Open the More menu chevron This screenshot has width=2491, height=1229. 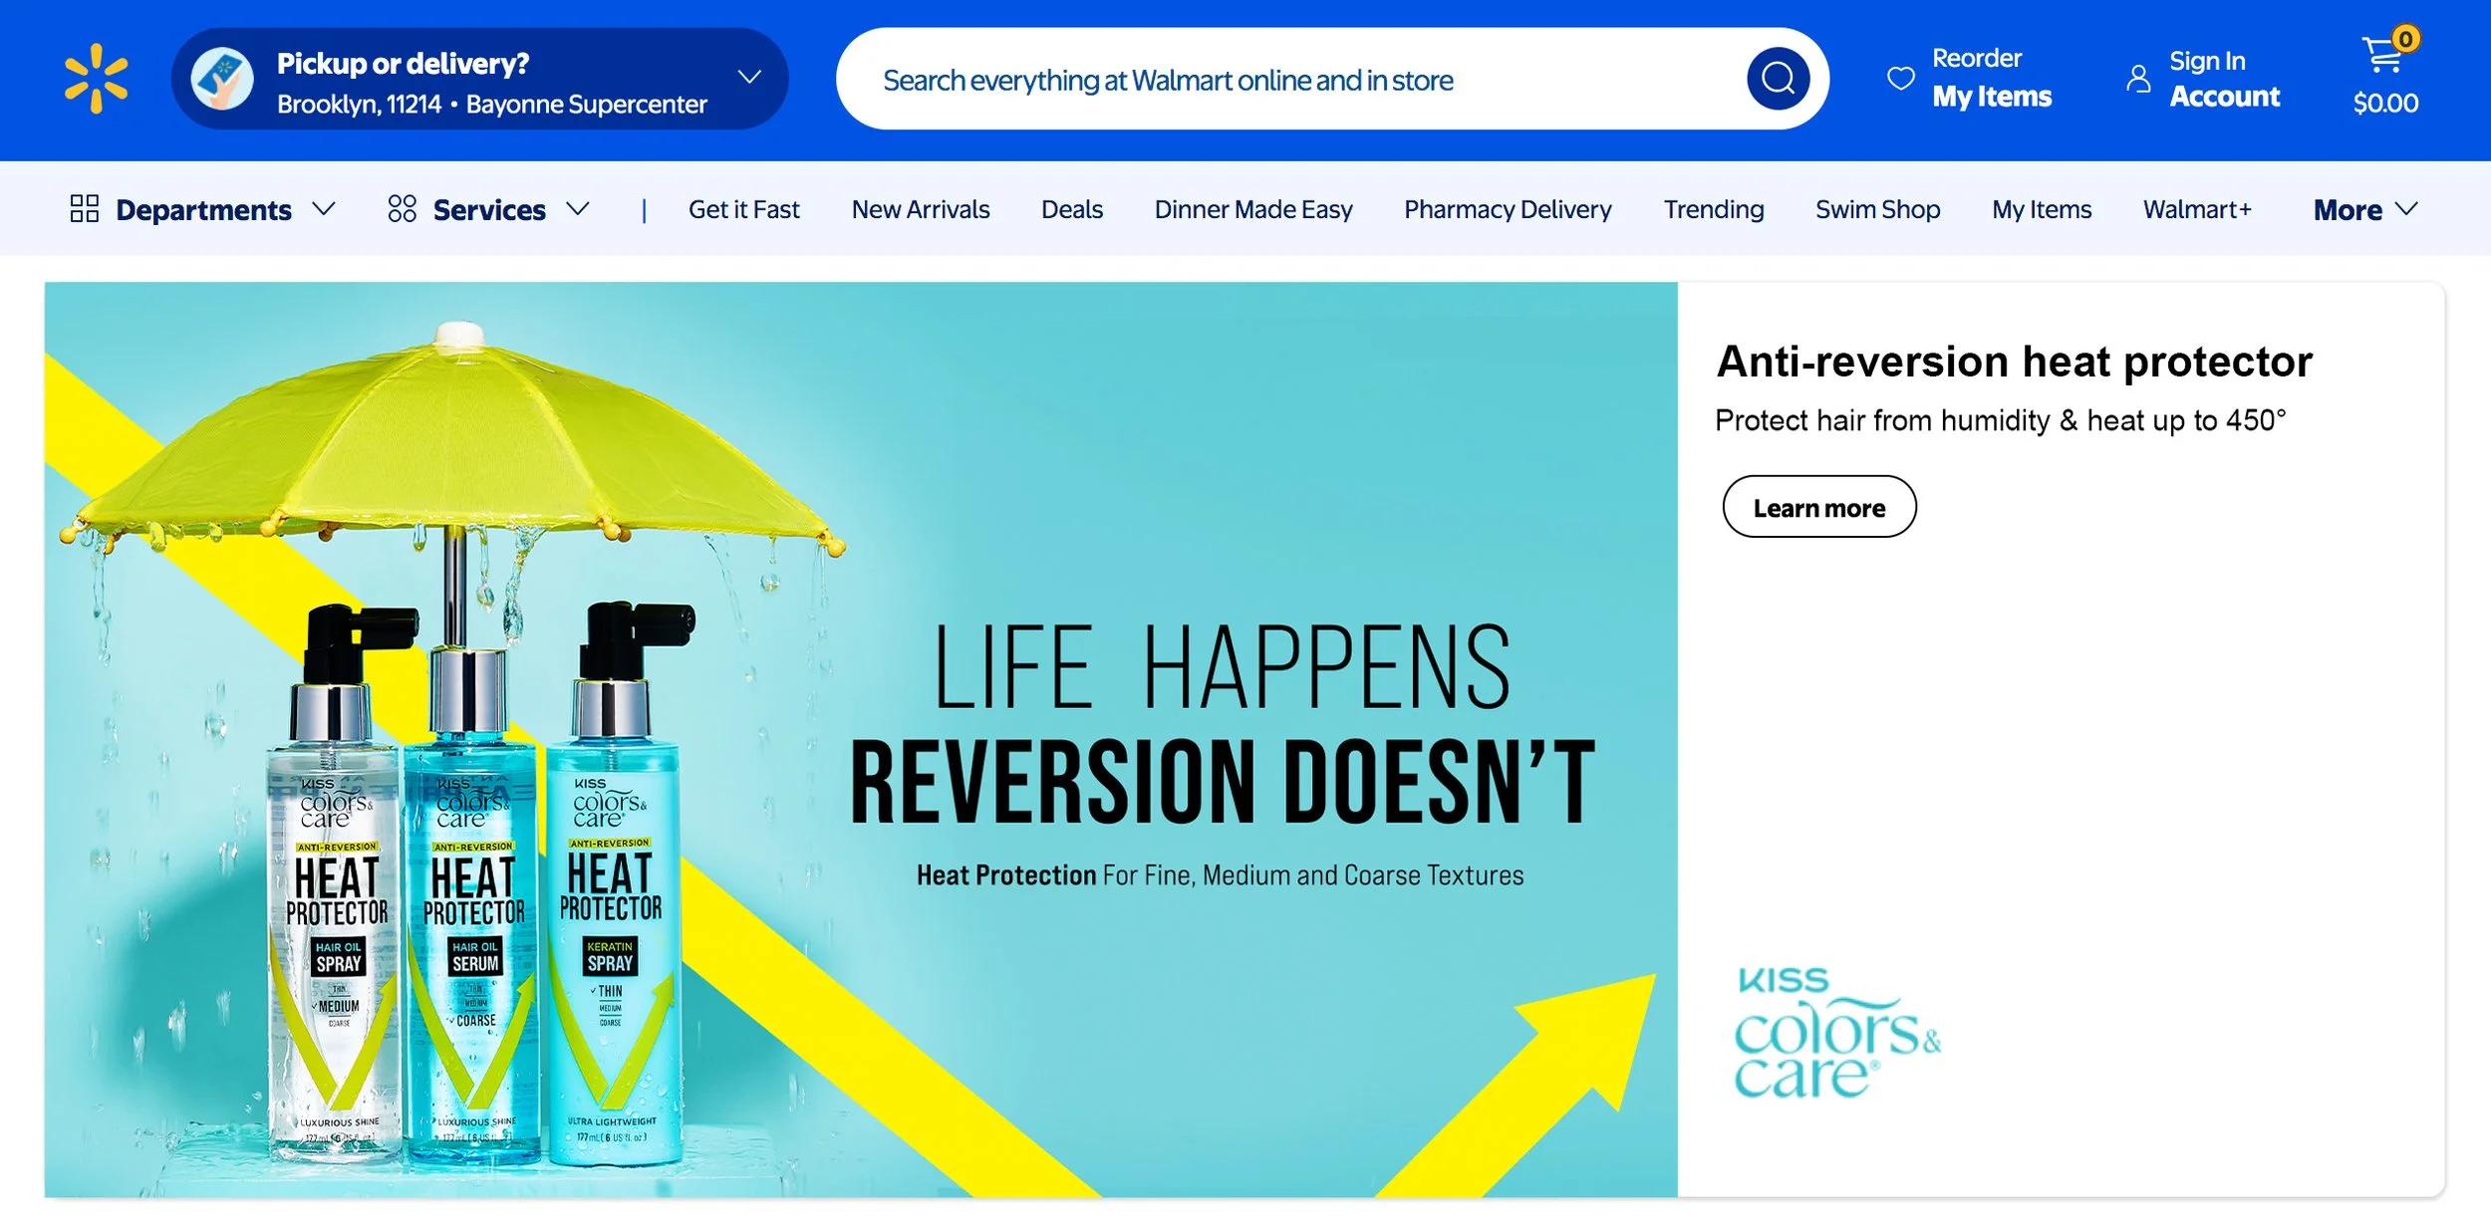coord(2407,208)
